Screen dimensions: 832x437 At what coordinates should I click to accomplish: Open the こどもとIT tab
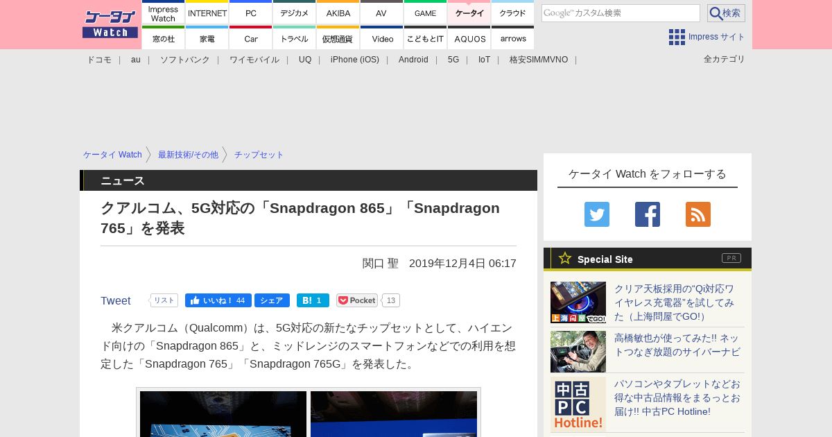(x=425, y=38)
